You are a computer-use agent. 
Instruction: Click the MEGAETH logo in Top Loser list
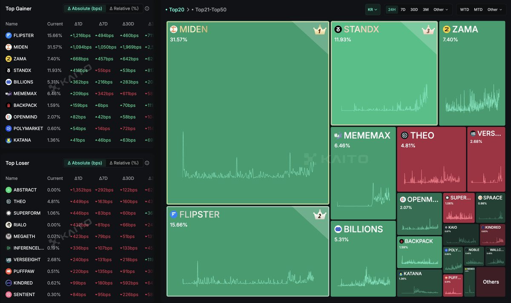pyautogui.click(x=9, y=237)
